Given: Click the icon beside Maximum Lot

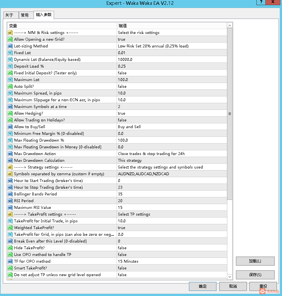Looking at the screenshot, I should [x=10, y=80].
